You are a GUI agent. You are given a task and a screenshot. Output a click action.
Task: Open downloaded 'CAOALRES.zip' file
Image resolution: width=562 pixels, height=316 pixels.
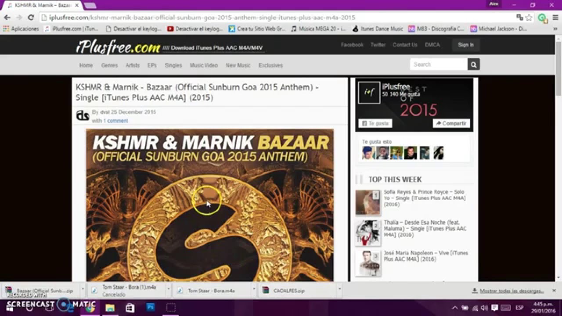tap(296, 291)
